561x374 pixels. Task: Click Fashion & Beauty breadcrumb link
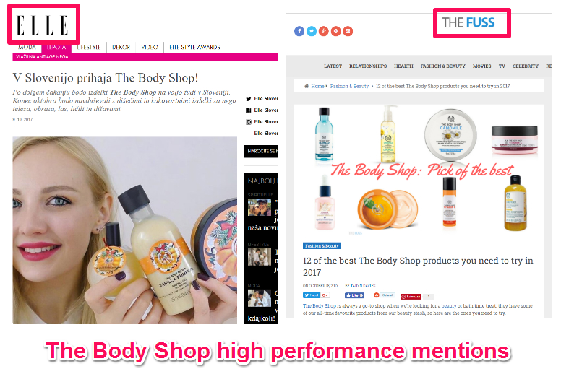click(349, 86)
